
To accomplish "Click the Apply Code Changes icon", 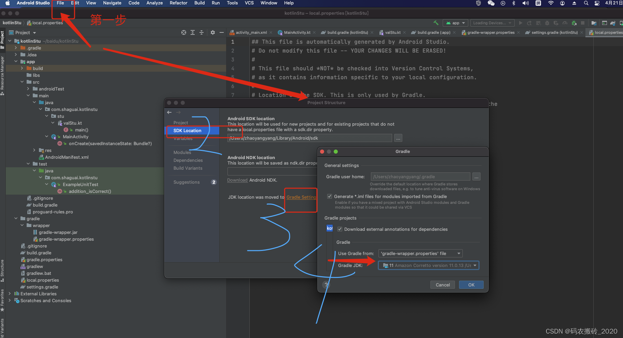I will coord(538,23).
